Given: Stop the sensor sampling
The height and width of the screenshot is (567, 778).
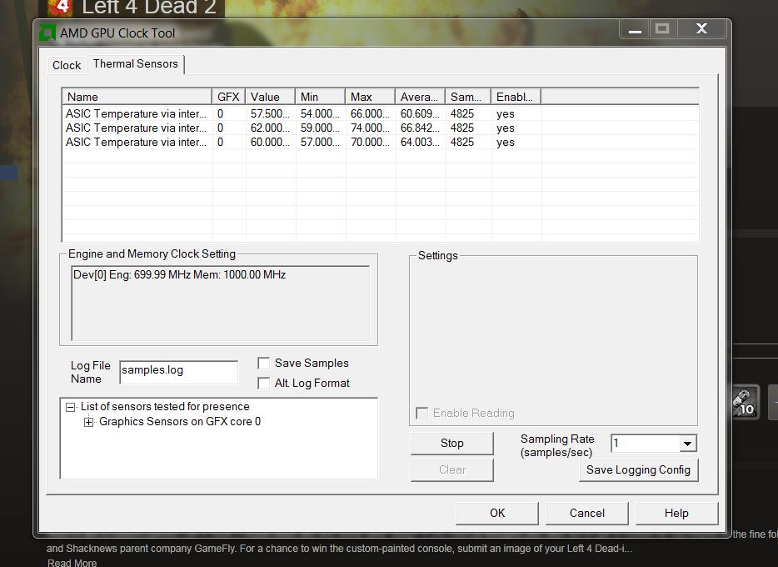Looking at the screenshot, I should (452, 443).
